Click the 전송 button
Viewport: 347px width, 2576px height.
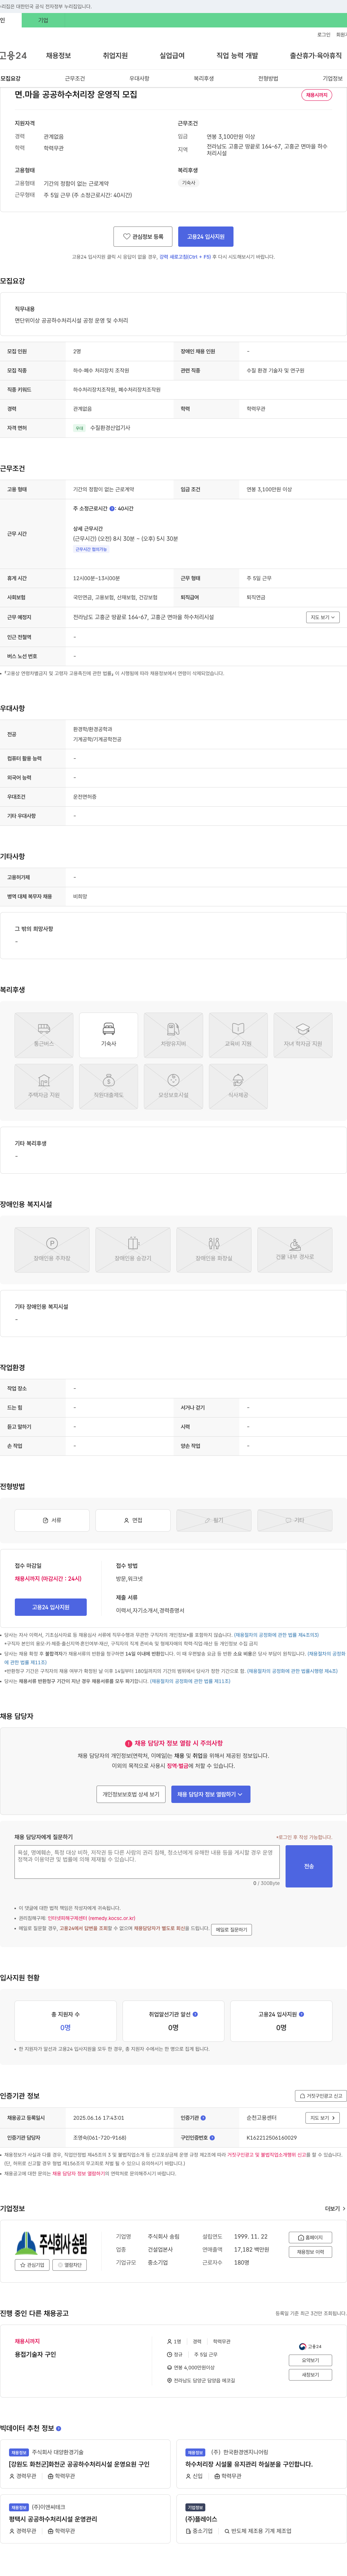coord(309,1866)
